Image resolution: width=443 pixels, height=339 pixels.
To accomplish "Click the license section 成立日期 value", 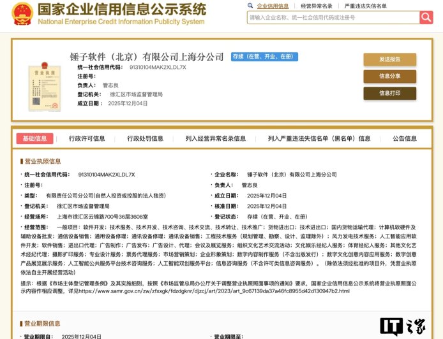I will tap(267, 196).
